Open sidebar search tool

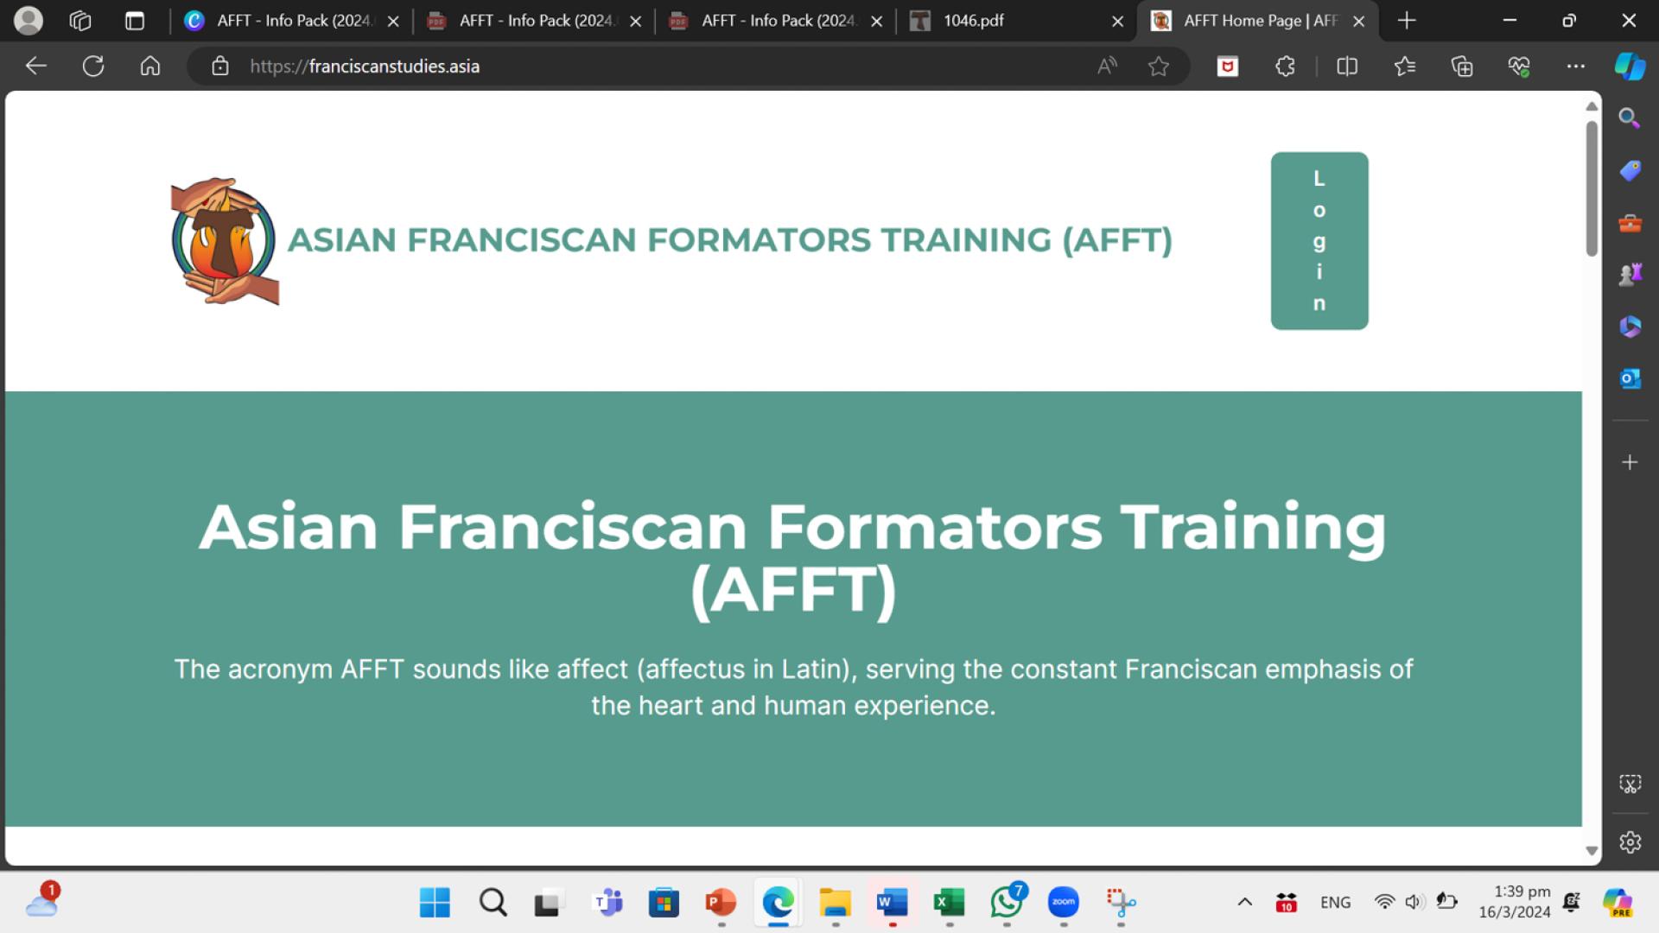[1630, 118]
